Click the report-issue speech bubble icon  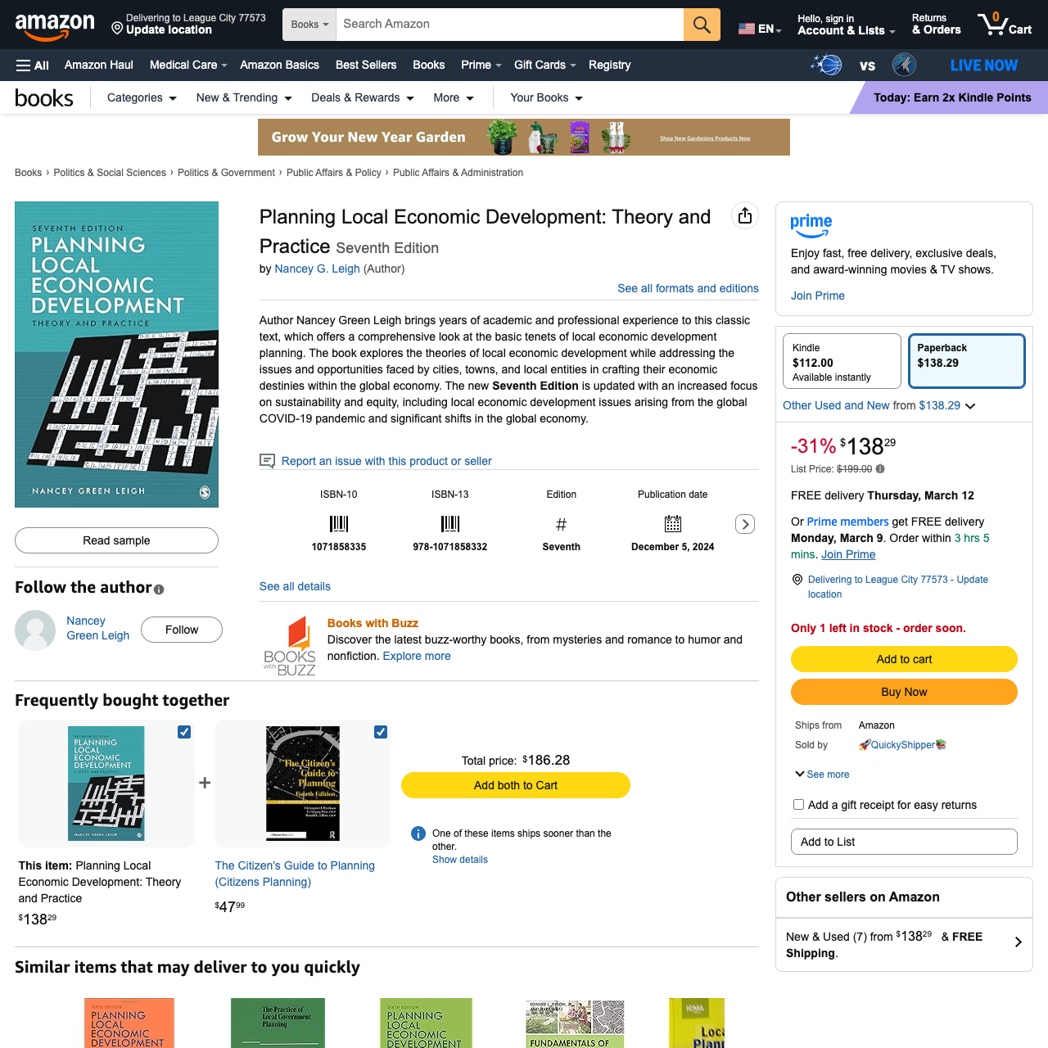267,461
